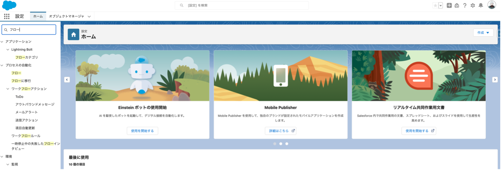The height and width of the screenshot is (170, 502).
Task: Click the setup home icon in header
Action: [x=74, y=34]
